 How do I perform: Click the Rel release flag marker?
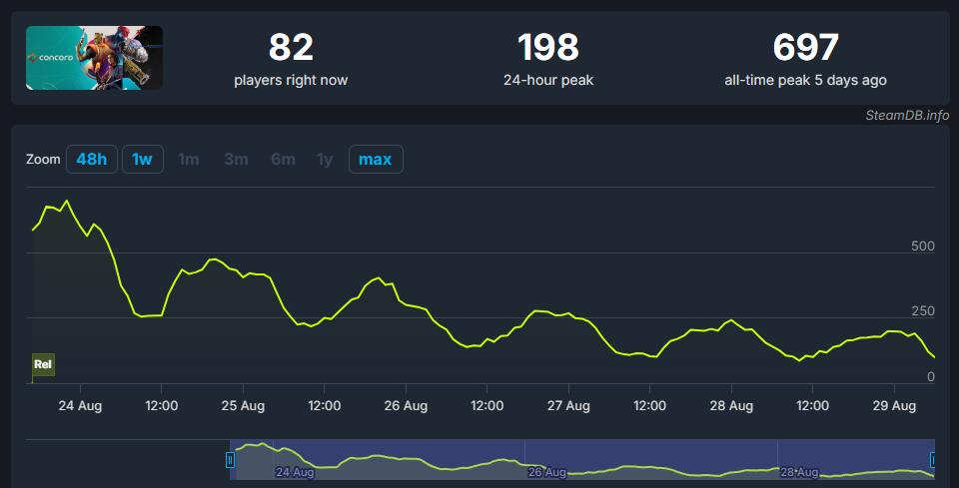click(x=43, y=364)
